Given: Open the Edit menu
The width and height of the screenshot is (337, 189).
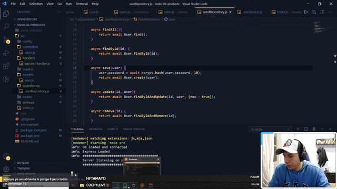Looking at the screenshot, I should click(x=22, y=4).
